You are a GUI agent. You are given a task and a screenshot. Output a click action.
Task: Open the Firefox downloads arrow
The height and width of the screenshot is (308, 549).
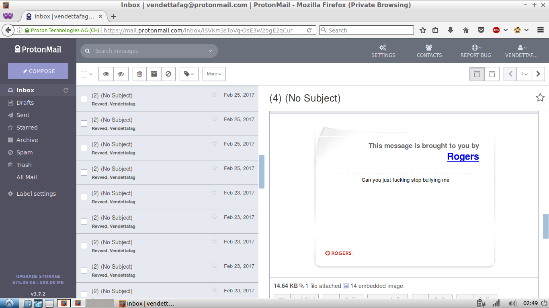tap(451, 30)
